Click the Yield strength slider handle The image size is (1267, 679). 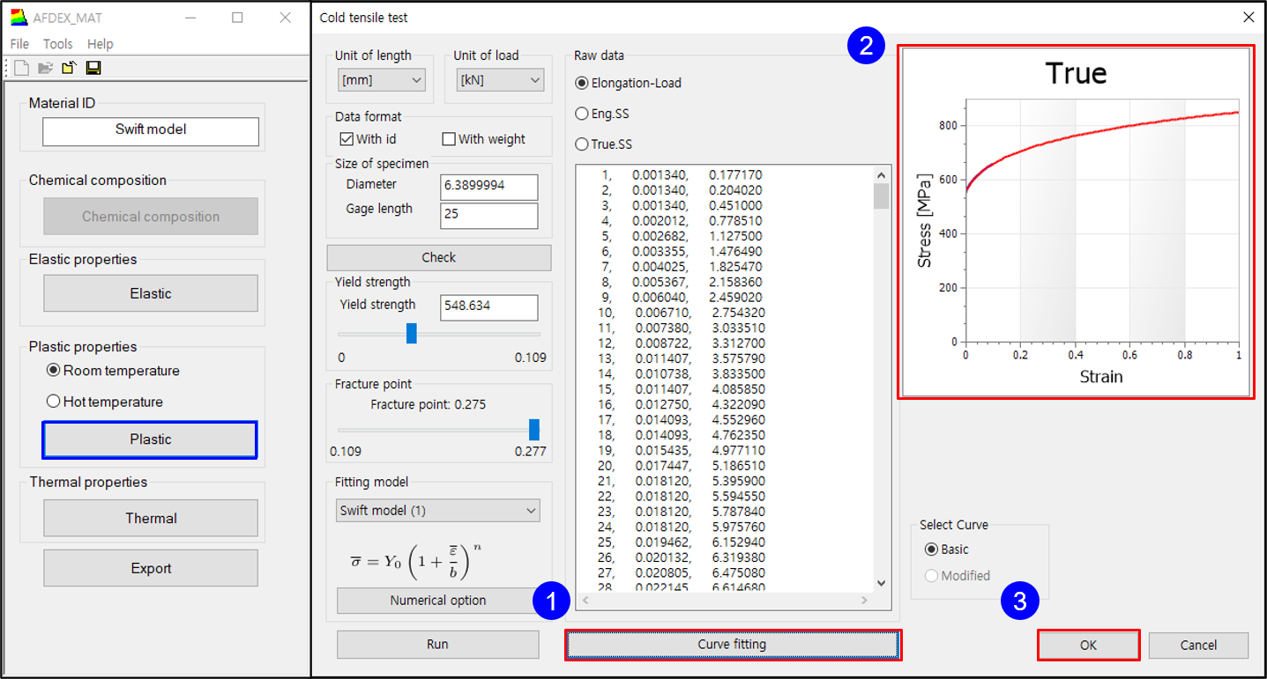411,334
